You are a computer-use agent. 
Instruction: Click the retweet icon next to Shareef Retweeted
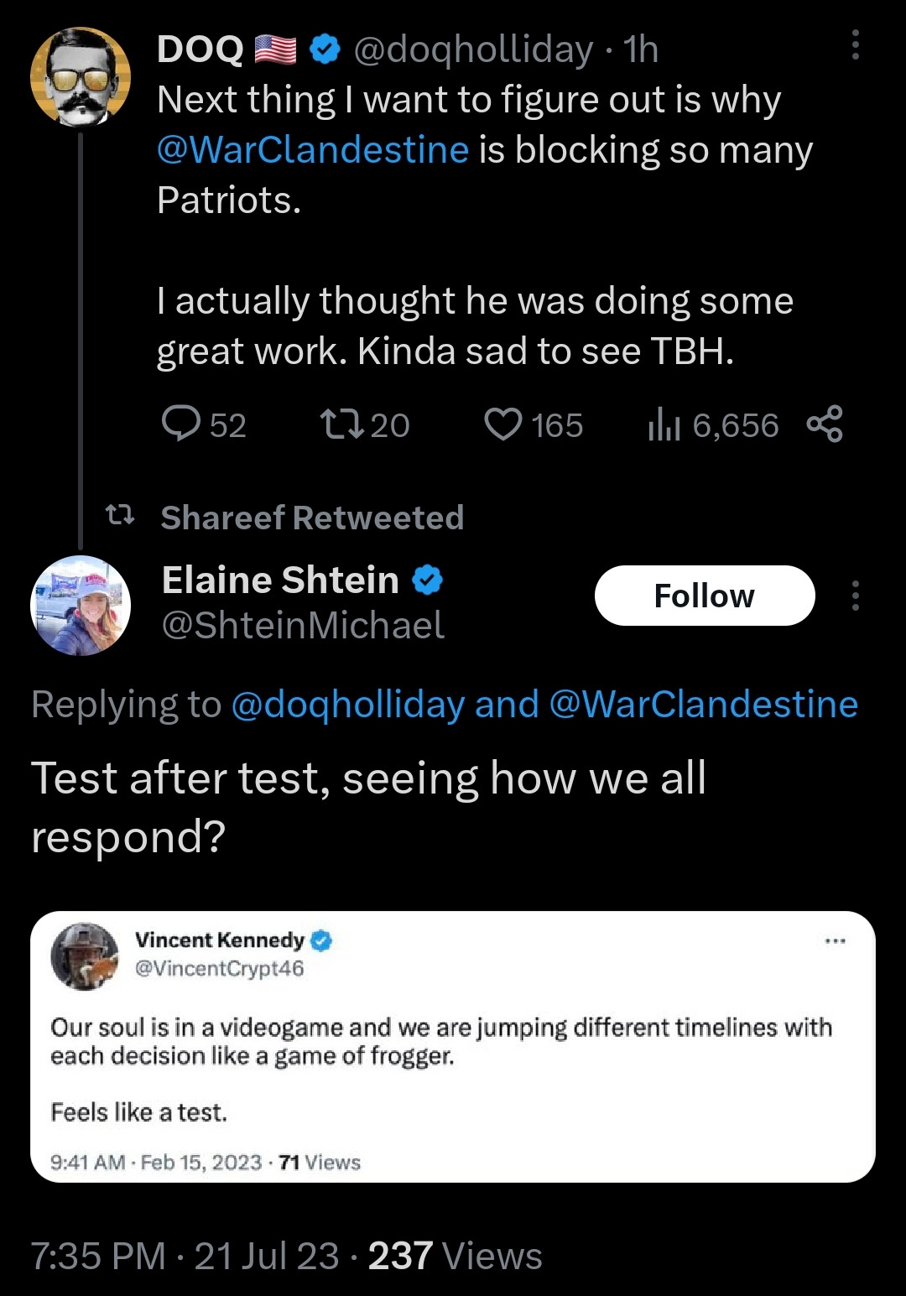click(x=120, y=516)
